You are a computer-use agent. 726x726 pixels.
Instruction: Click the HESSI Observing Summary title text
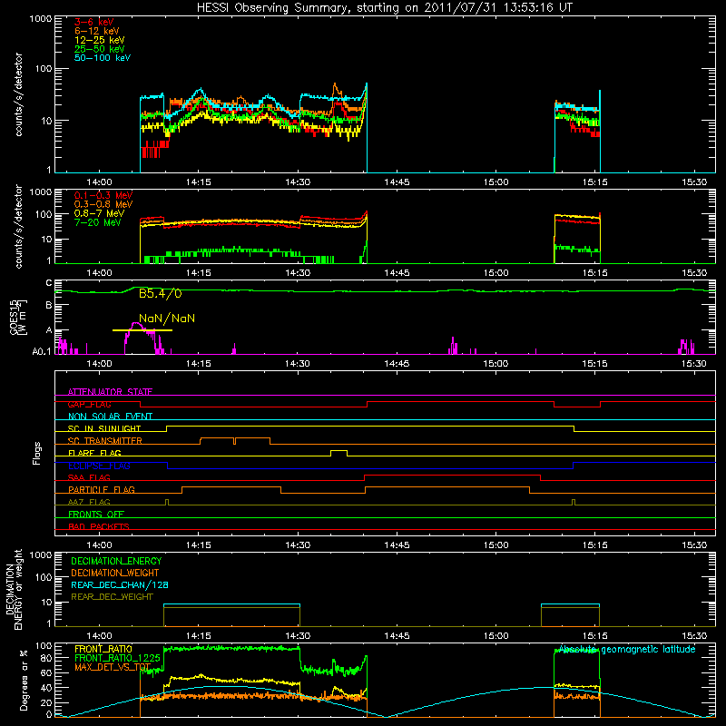(384, 7)
